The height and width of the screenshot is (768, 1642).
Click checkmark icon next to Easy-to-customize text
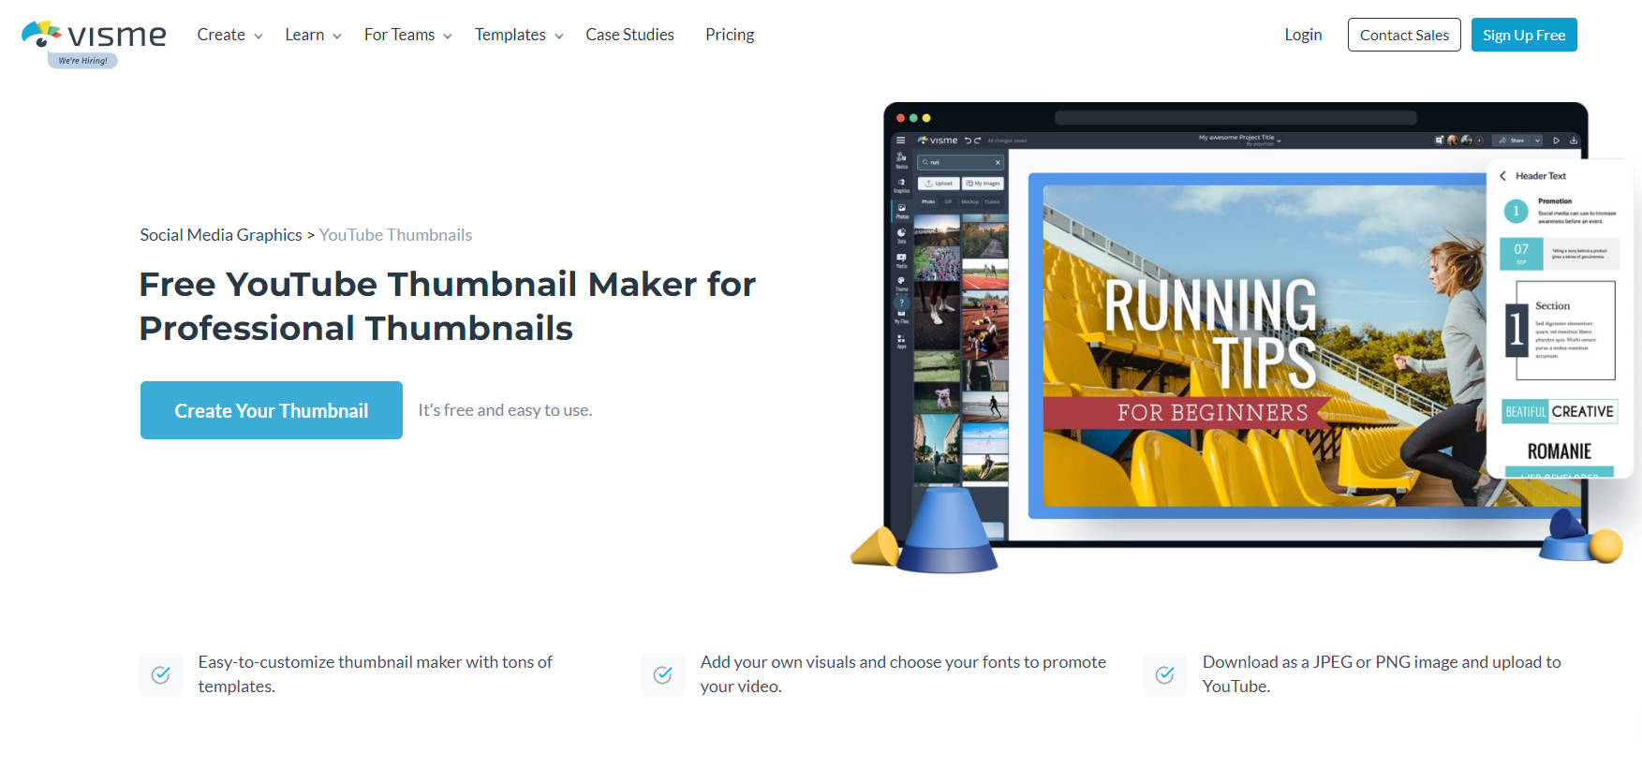click(x=161, y=674)
